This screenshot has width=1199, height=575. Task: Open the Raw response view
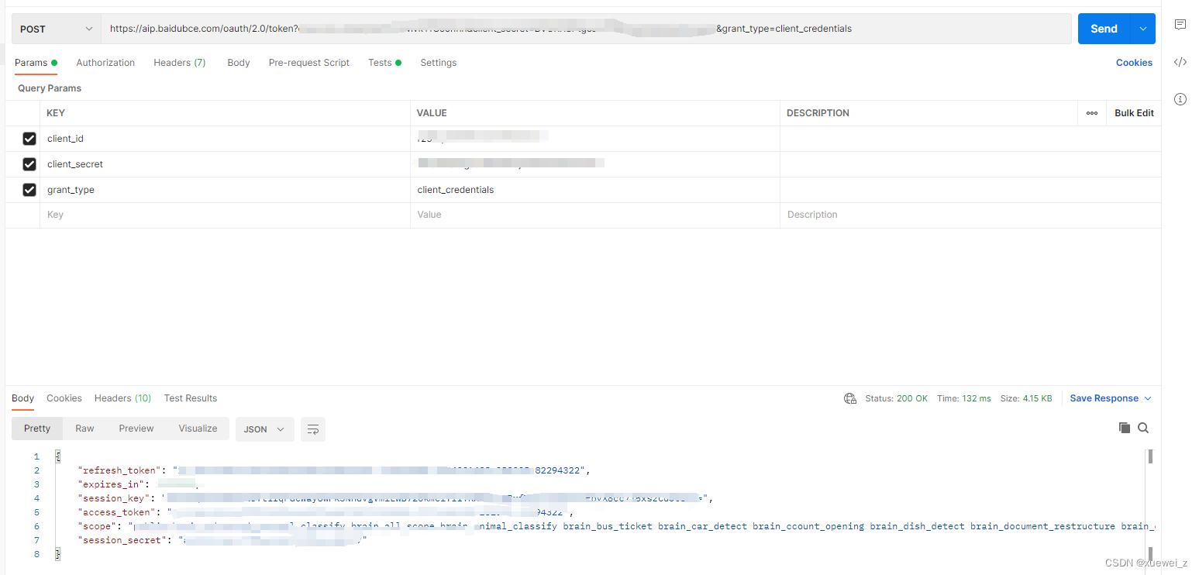coord(84,428)
